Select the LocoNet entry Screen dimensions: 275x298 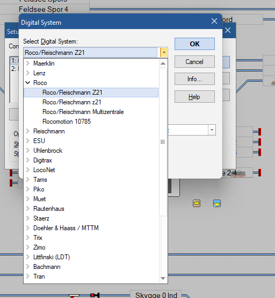[x=44, y=170]
